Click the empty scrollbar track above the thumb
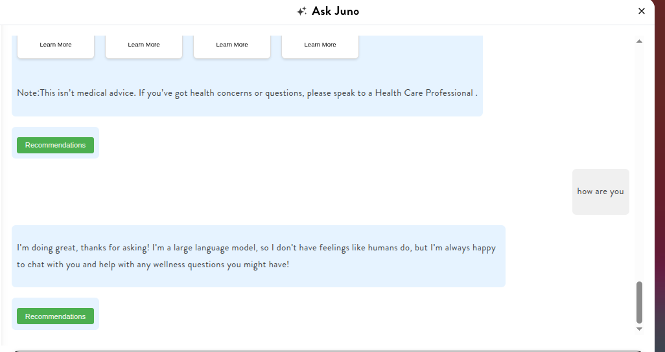The height and width of the screenshot is (352, 665). click(x=639, y=162)
